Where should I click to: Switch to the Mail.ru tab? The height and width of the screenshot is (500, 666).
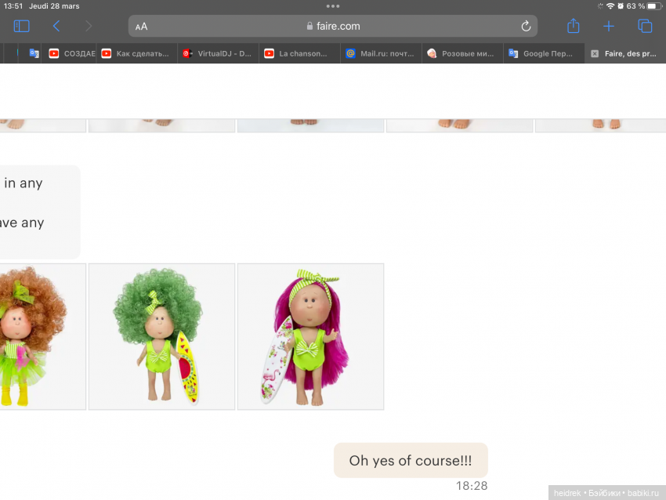point(380,54)
